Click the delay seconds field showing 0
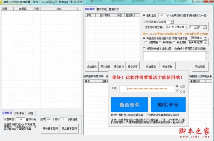 [x=63, y=119]
